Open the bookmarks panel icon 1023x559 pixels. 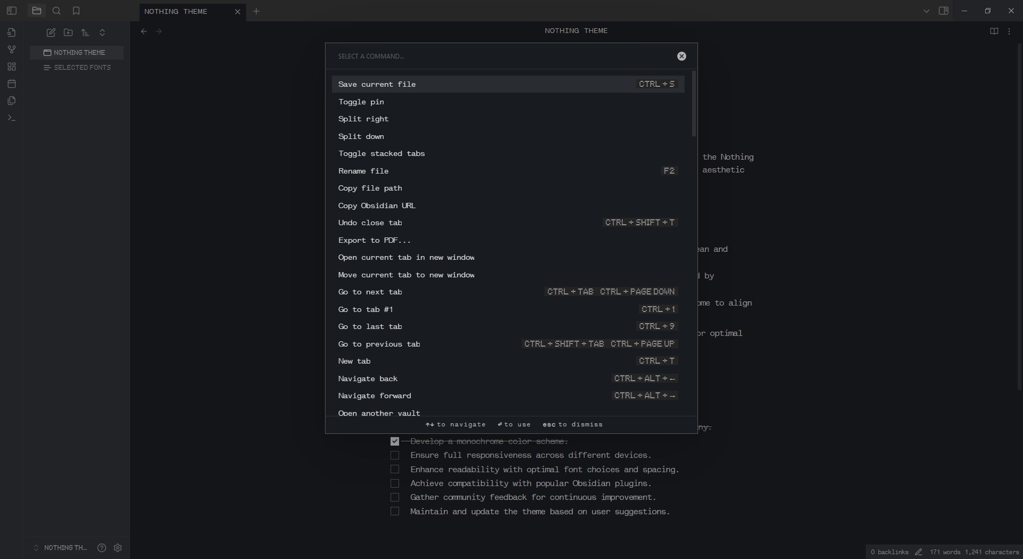click(76, 11)
